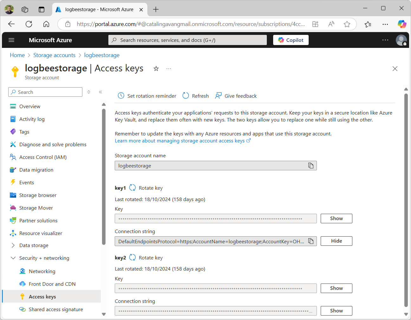
Task: Rotate key1 using its rotation icon
Action: click(x=132, y=187)
